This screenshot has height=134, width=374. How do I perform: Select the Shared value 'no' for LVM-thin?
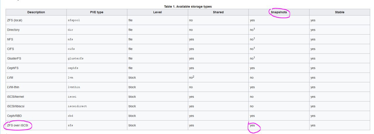click(x=191, y=87)
